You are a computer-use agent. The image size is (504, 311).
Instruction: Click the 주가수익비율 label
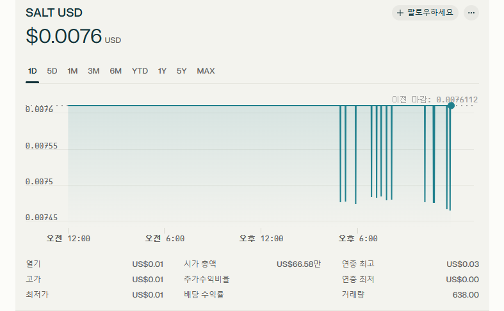[207, 279]
